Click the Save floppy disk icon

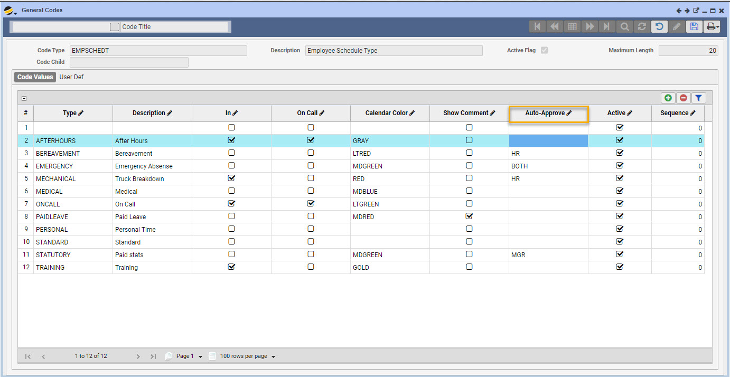click(x=694, y=27)
